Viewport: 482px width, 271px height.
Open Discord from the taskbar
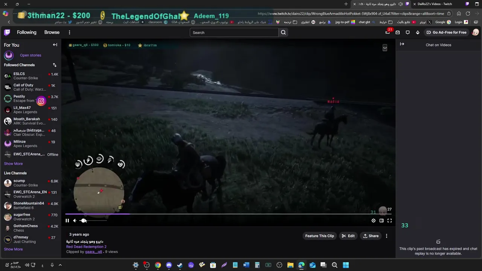(169, 265)
